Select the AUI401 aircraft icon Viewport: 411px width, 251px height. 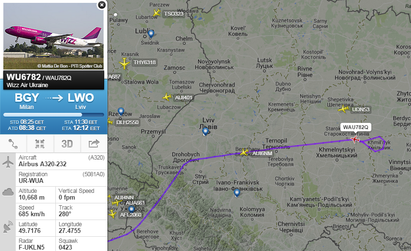pos(167,97)
